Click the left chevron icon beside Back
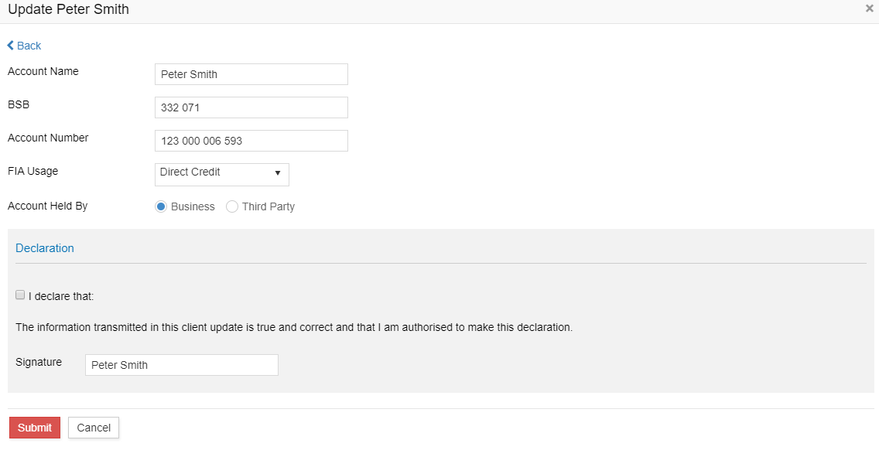This screenshot has width=879, height=457. [x=11, y=46]
